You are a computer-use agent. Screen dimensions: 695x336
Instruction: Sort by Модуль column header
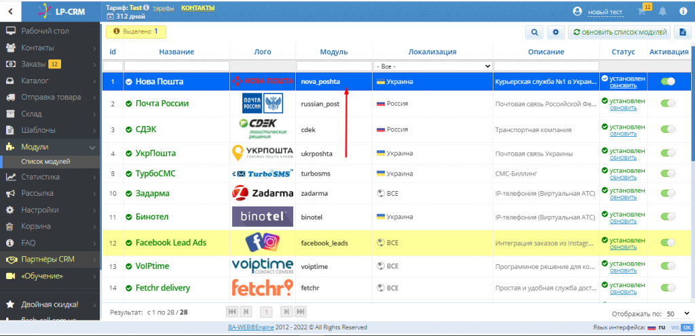click(334, 51)
